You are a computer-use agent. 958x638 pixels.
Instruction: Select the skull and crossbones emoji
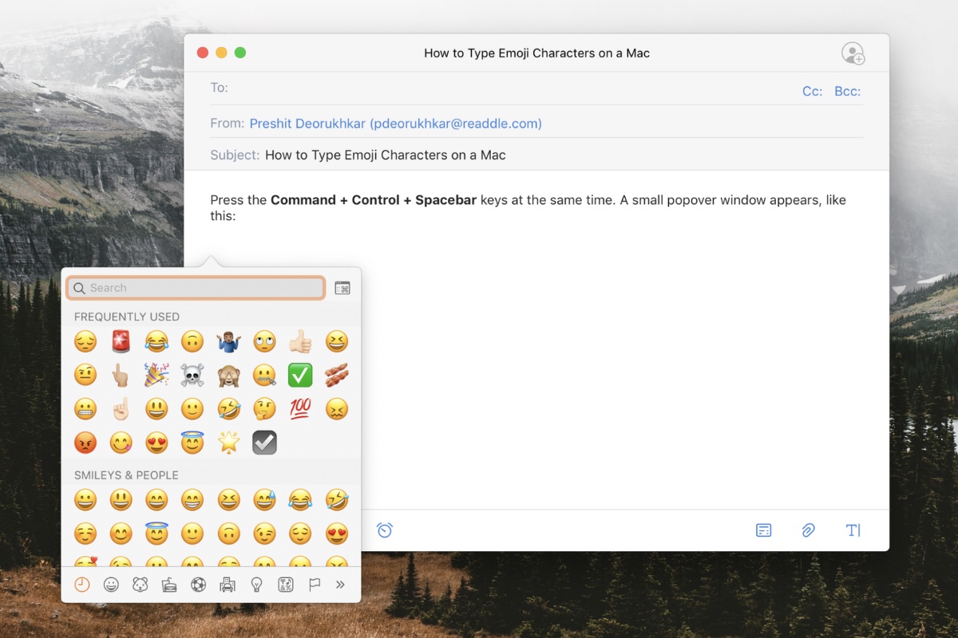(192, 375)
